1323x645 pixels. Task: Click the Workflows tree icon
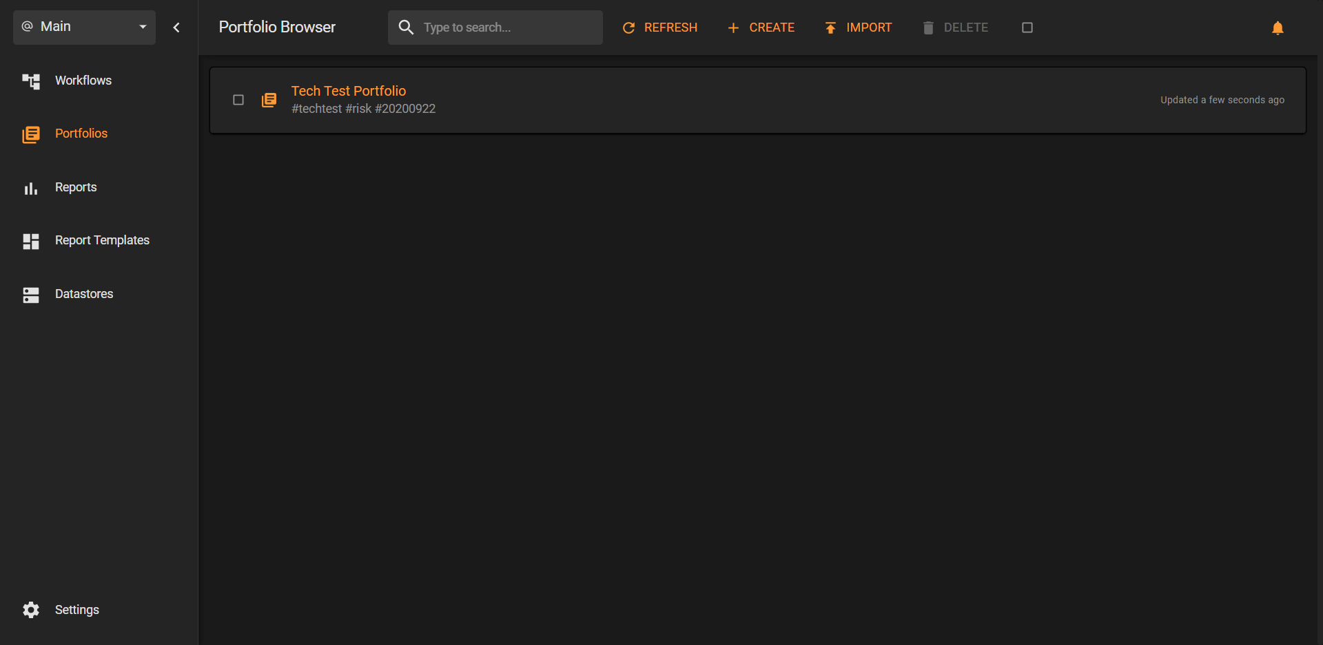tap(31, 81)
